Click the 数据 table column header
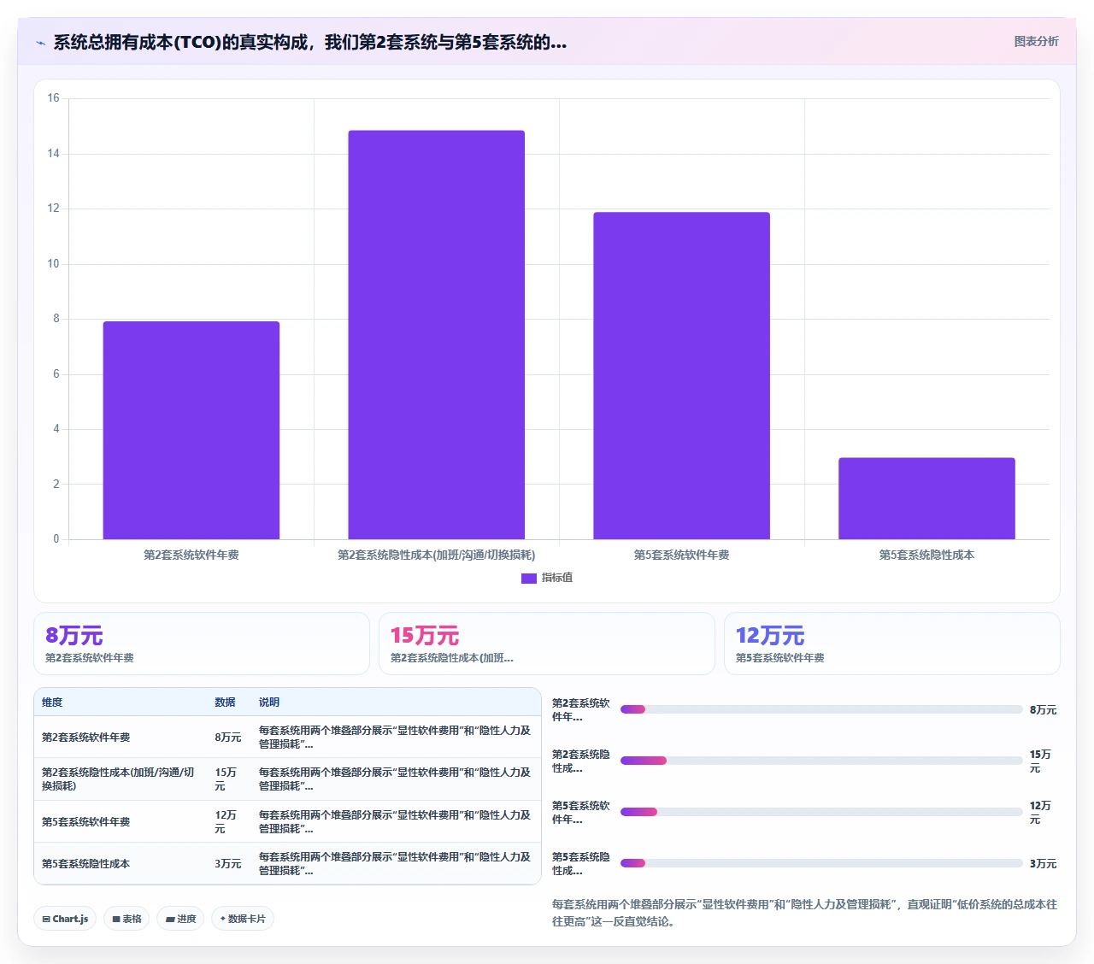 (x=225, y=702)
